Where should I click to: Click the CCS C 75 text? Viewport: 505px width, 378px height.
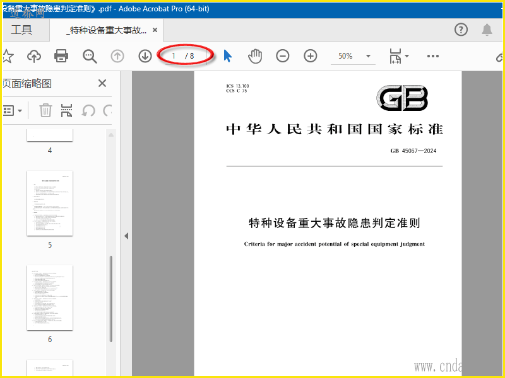click(236, 91)
